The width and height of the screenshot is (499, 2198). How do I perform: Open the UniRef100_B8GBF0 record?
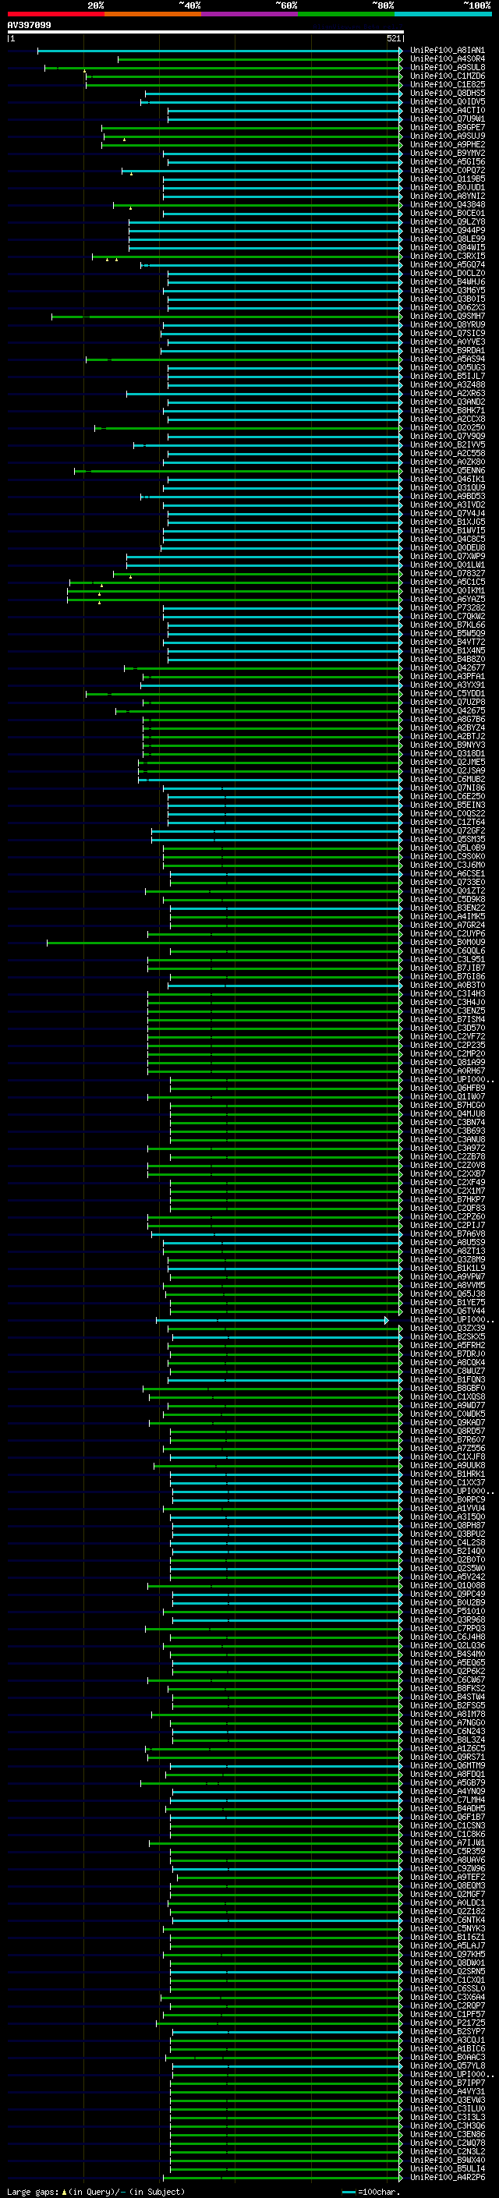point(447,1389)
